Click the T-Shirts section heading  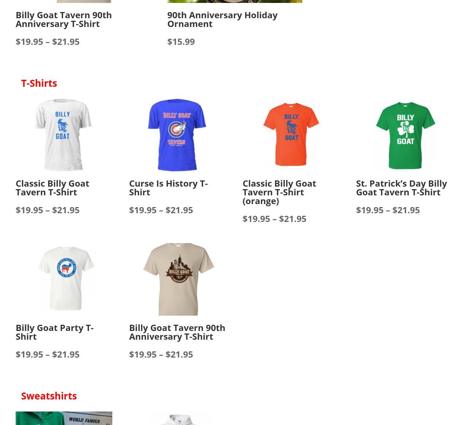39,83
